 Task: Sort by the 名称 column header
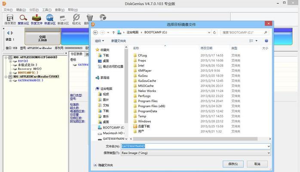pyautogui.click(x=136, y=48)
